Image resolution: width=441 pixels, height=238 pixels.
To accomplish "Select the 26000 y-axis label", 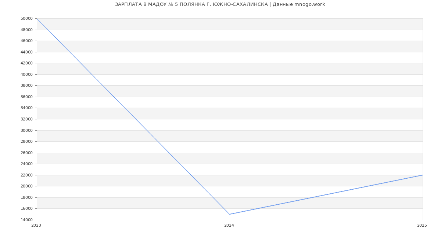I will pos(26,153).
